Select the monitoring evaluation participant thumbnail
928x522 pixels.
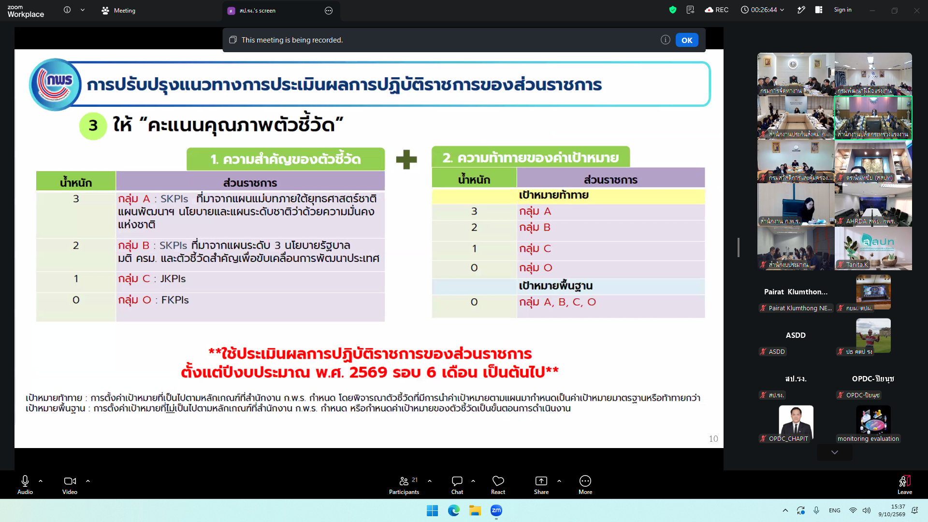point(873,424)
